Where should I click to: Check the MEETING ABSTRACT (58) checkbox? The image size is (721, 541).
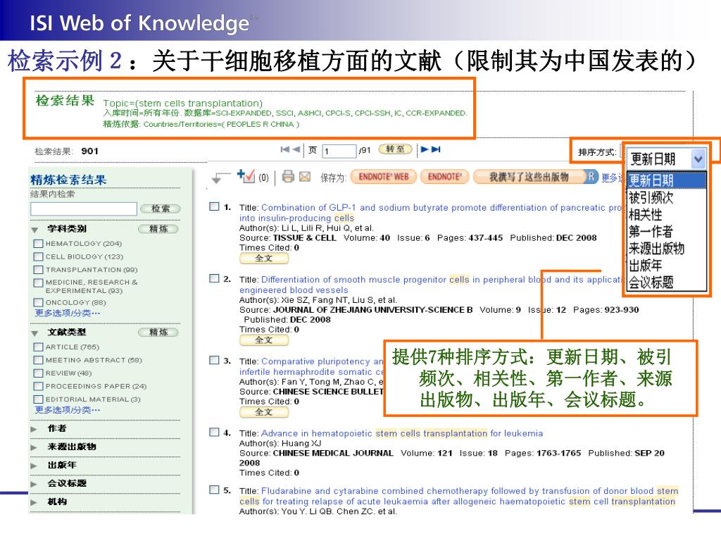38,360
